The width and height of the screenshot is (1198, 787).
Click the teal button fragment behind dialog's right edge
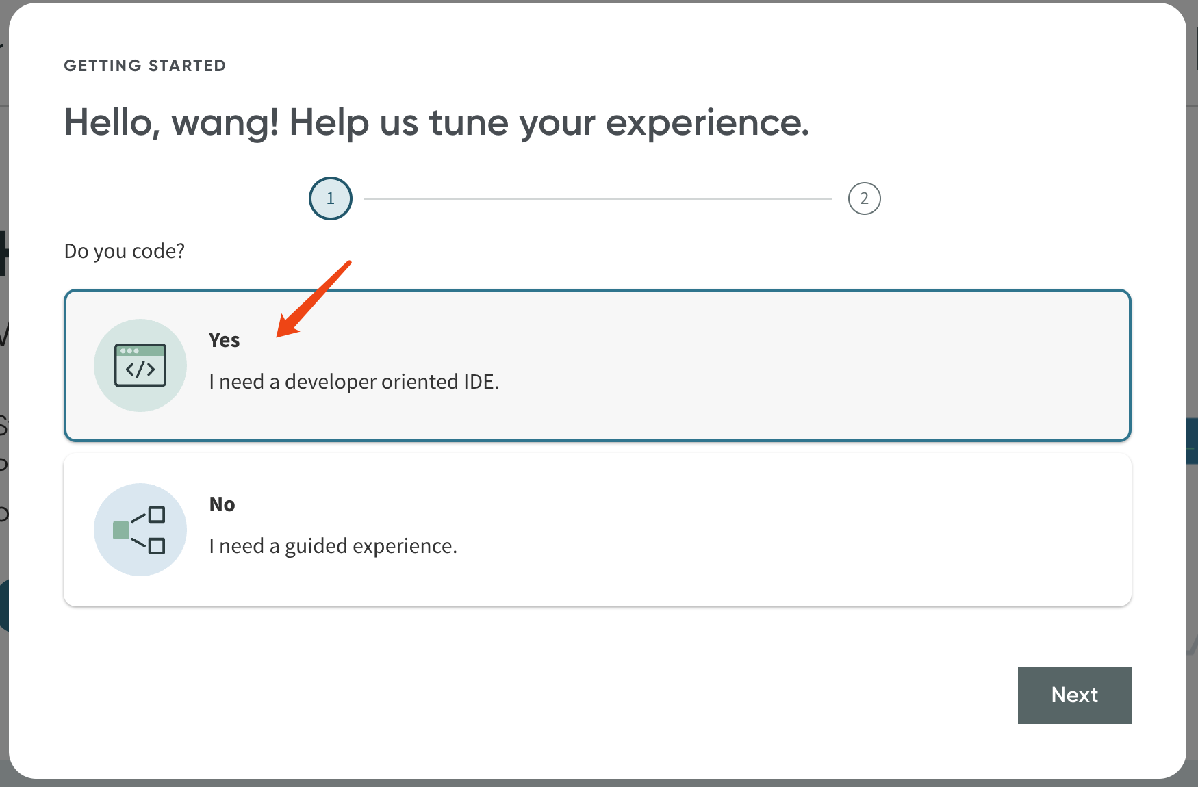pos(1192,441)
